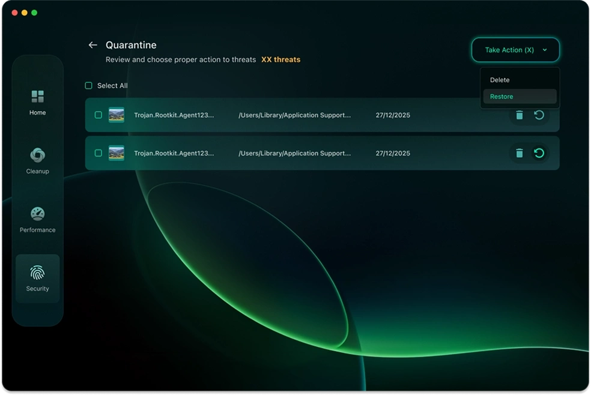Click the Select All label text
The height and width of the screenshot is (395, 591).
coord(112,85)
